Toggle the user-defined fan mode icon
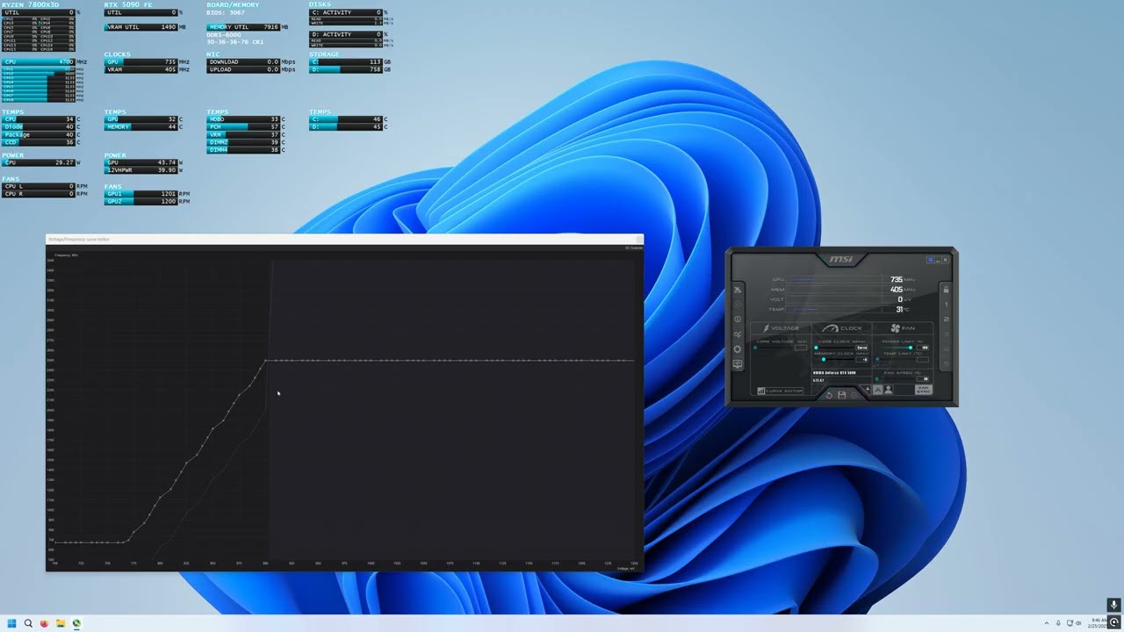The height and width of the screenshot is (632, 1124). [889, 390]
